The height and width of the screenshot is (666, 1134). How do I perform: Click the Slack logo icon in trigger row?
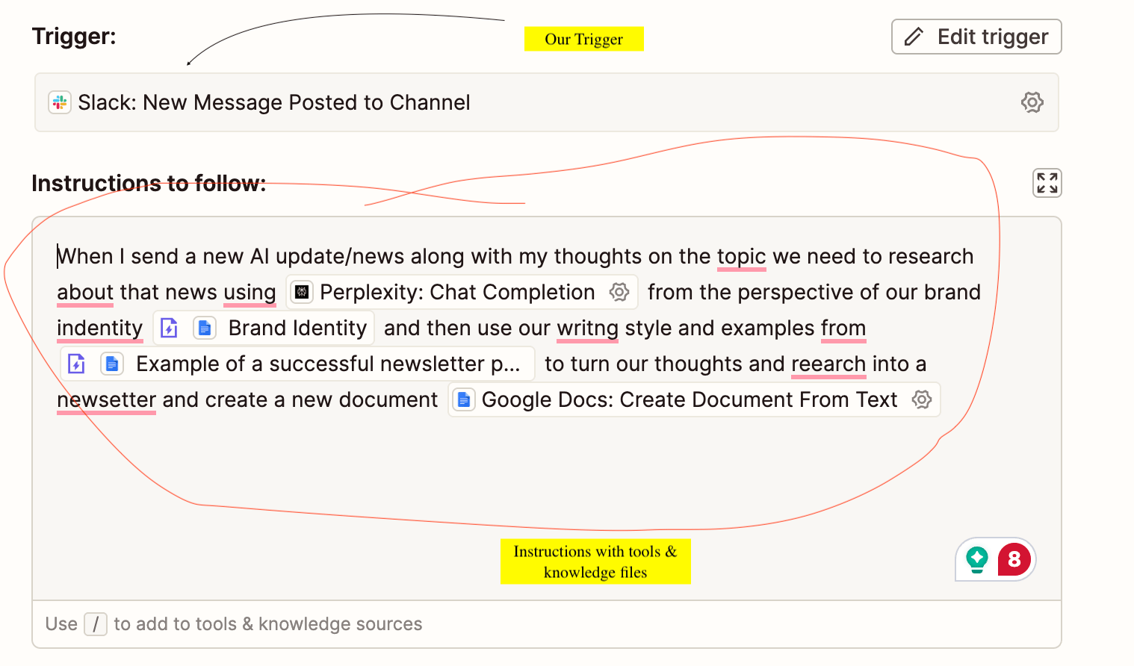(60, 102)
